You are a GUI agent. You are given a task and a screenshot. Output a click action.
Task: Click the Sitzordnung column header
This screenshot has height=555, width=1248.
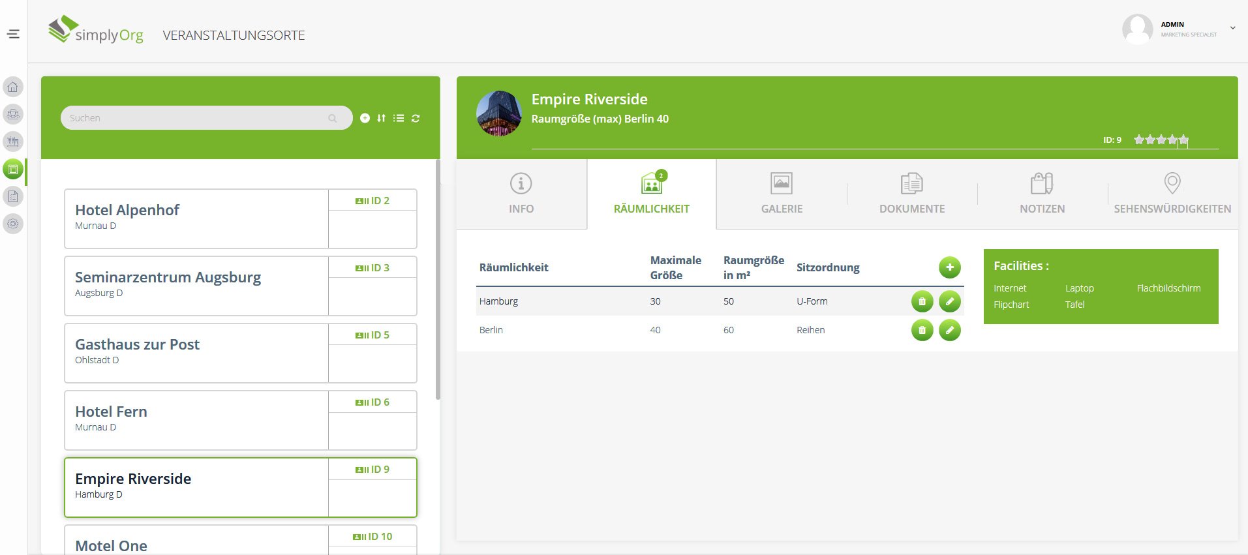(828, 267)
